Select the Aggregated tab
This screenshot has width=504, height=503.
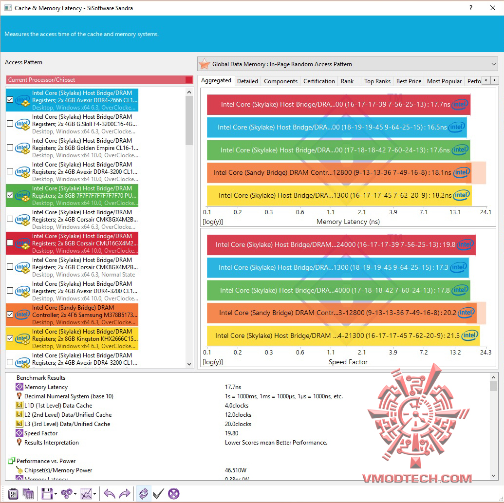(x=216, y=80)
